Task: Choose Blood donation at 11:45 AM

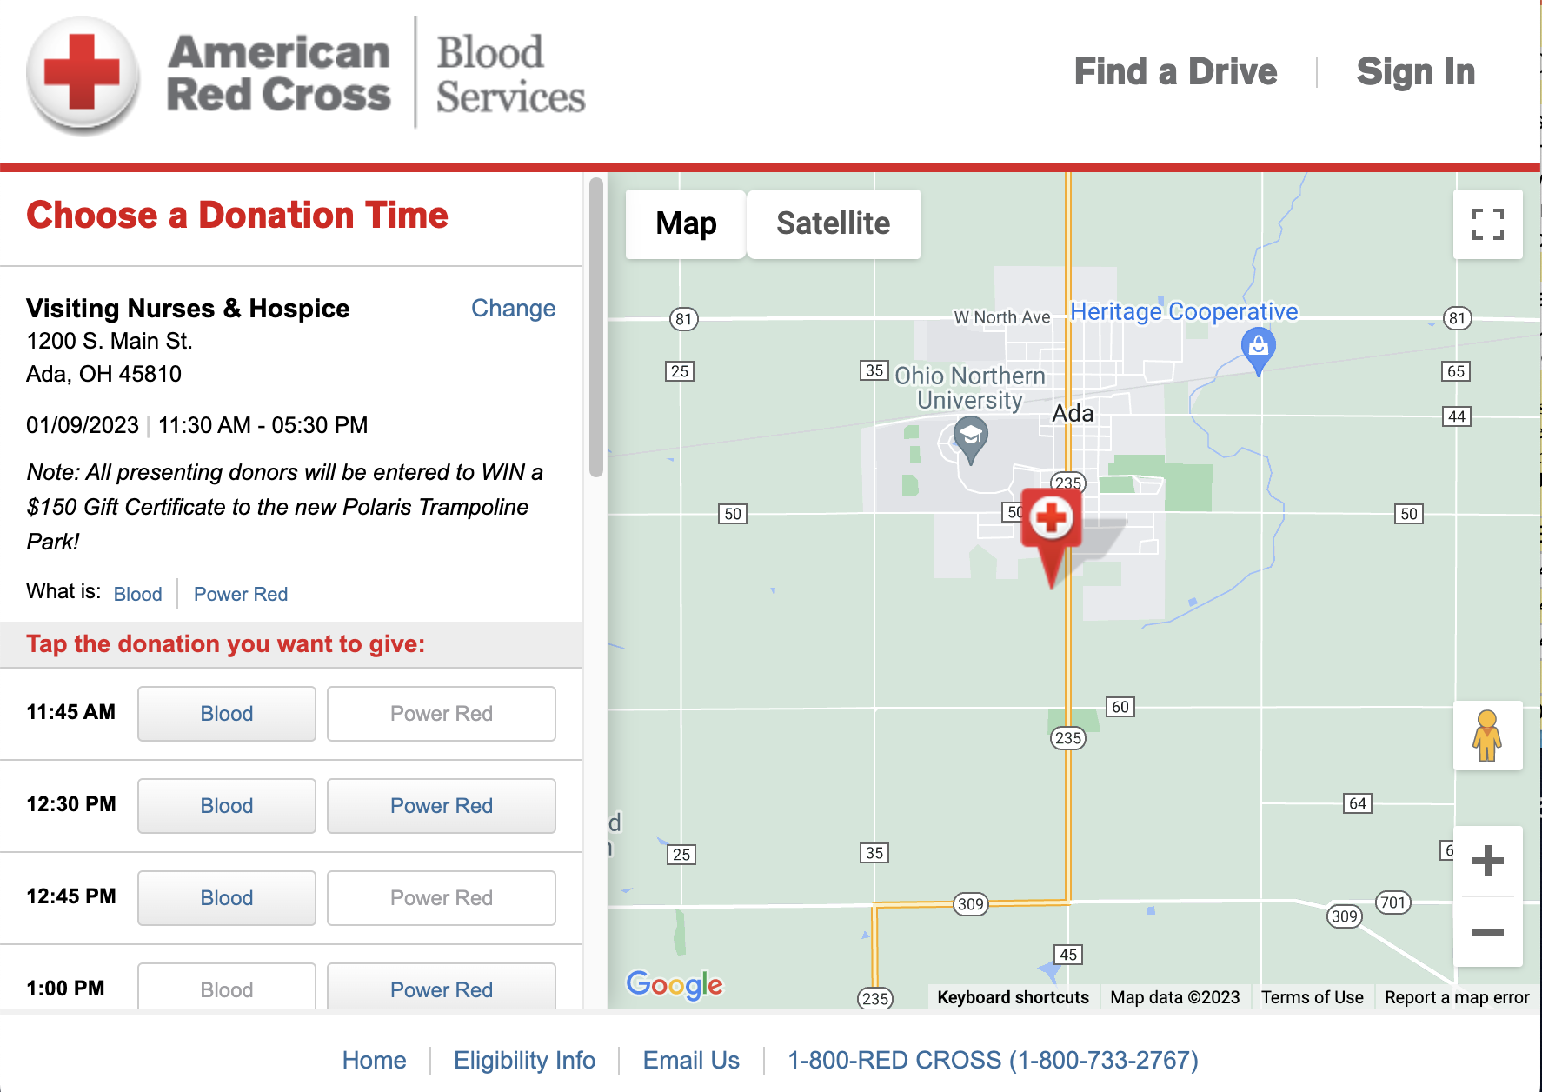Action: click(227, 714)
